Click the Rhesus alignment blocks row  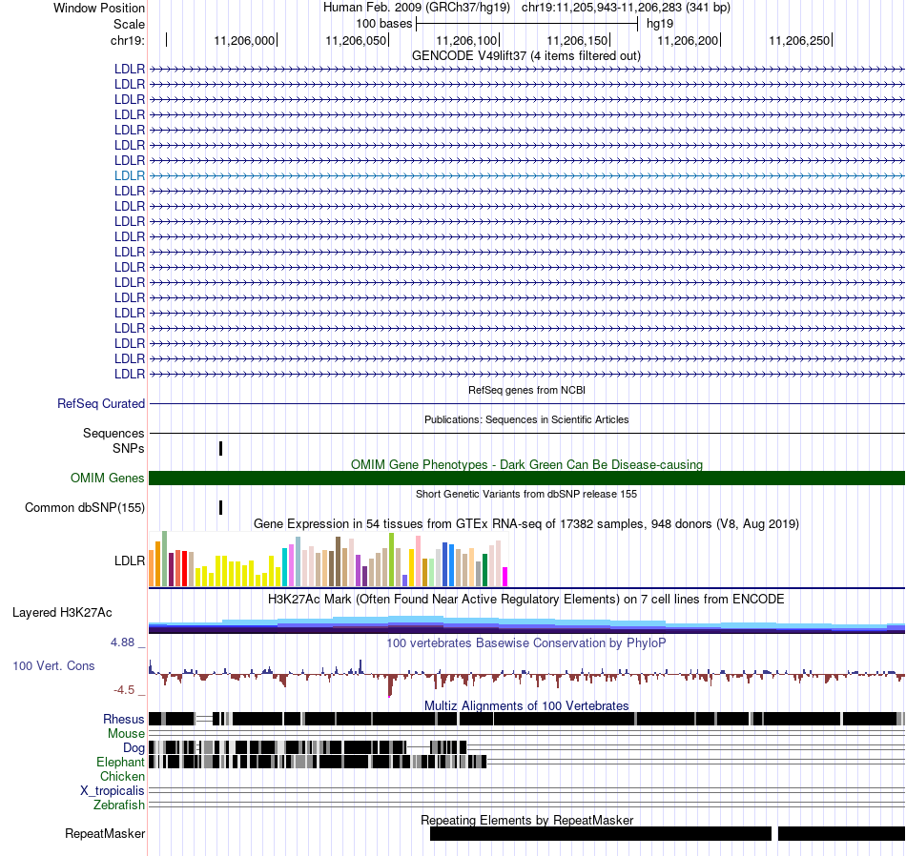(x=526, y=719)
